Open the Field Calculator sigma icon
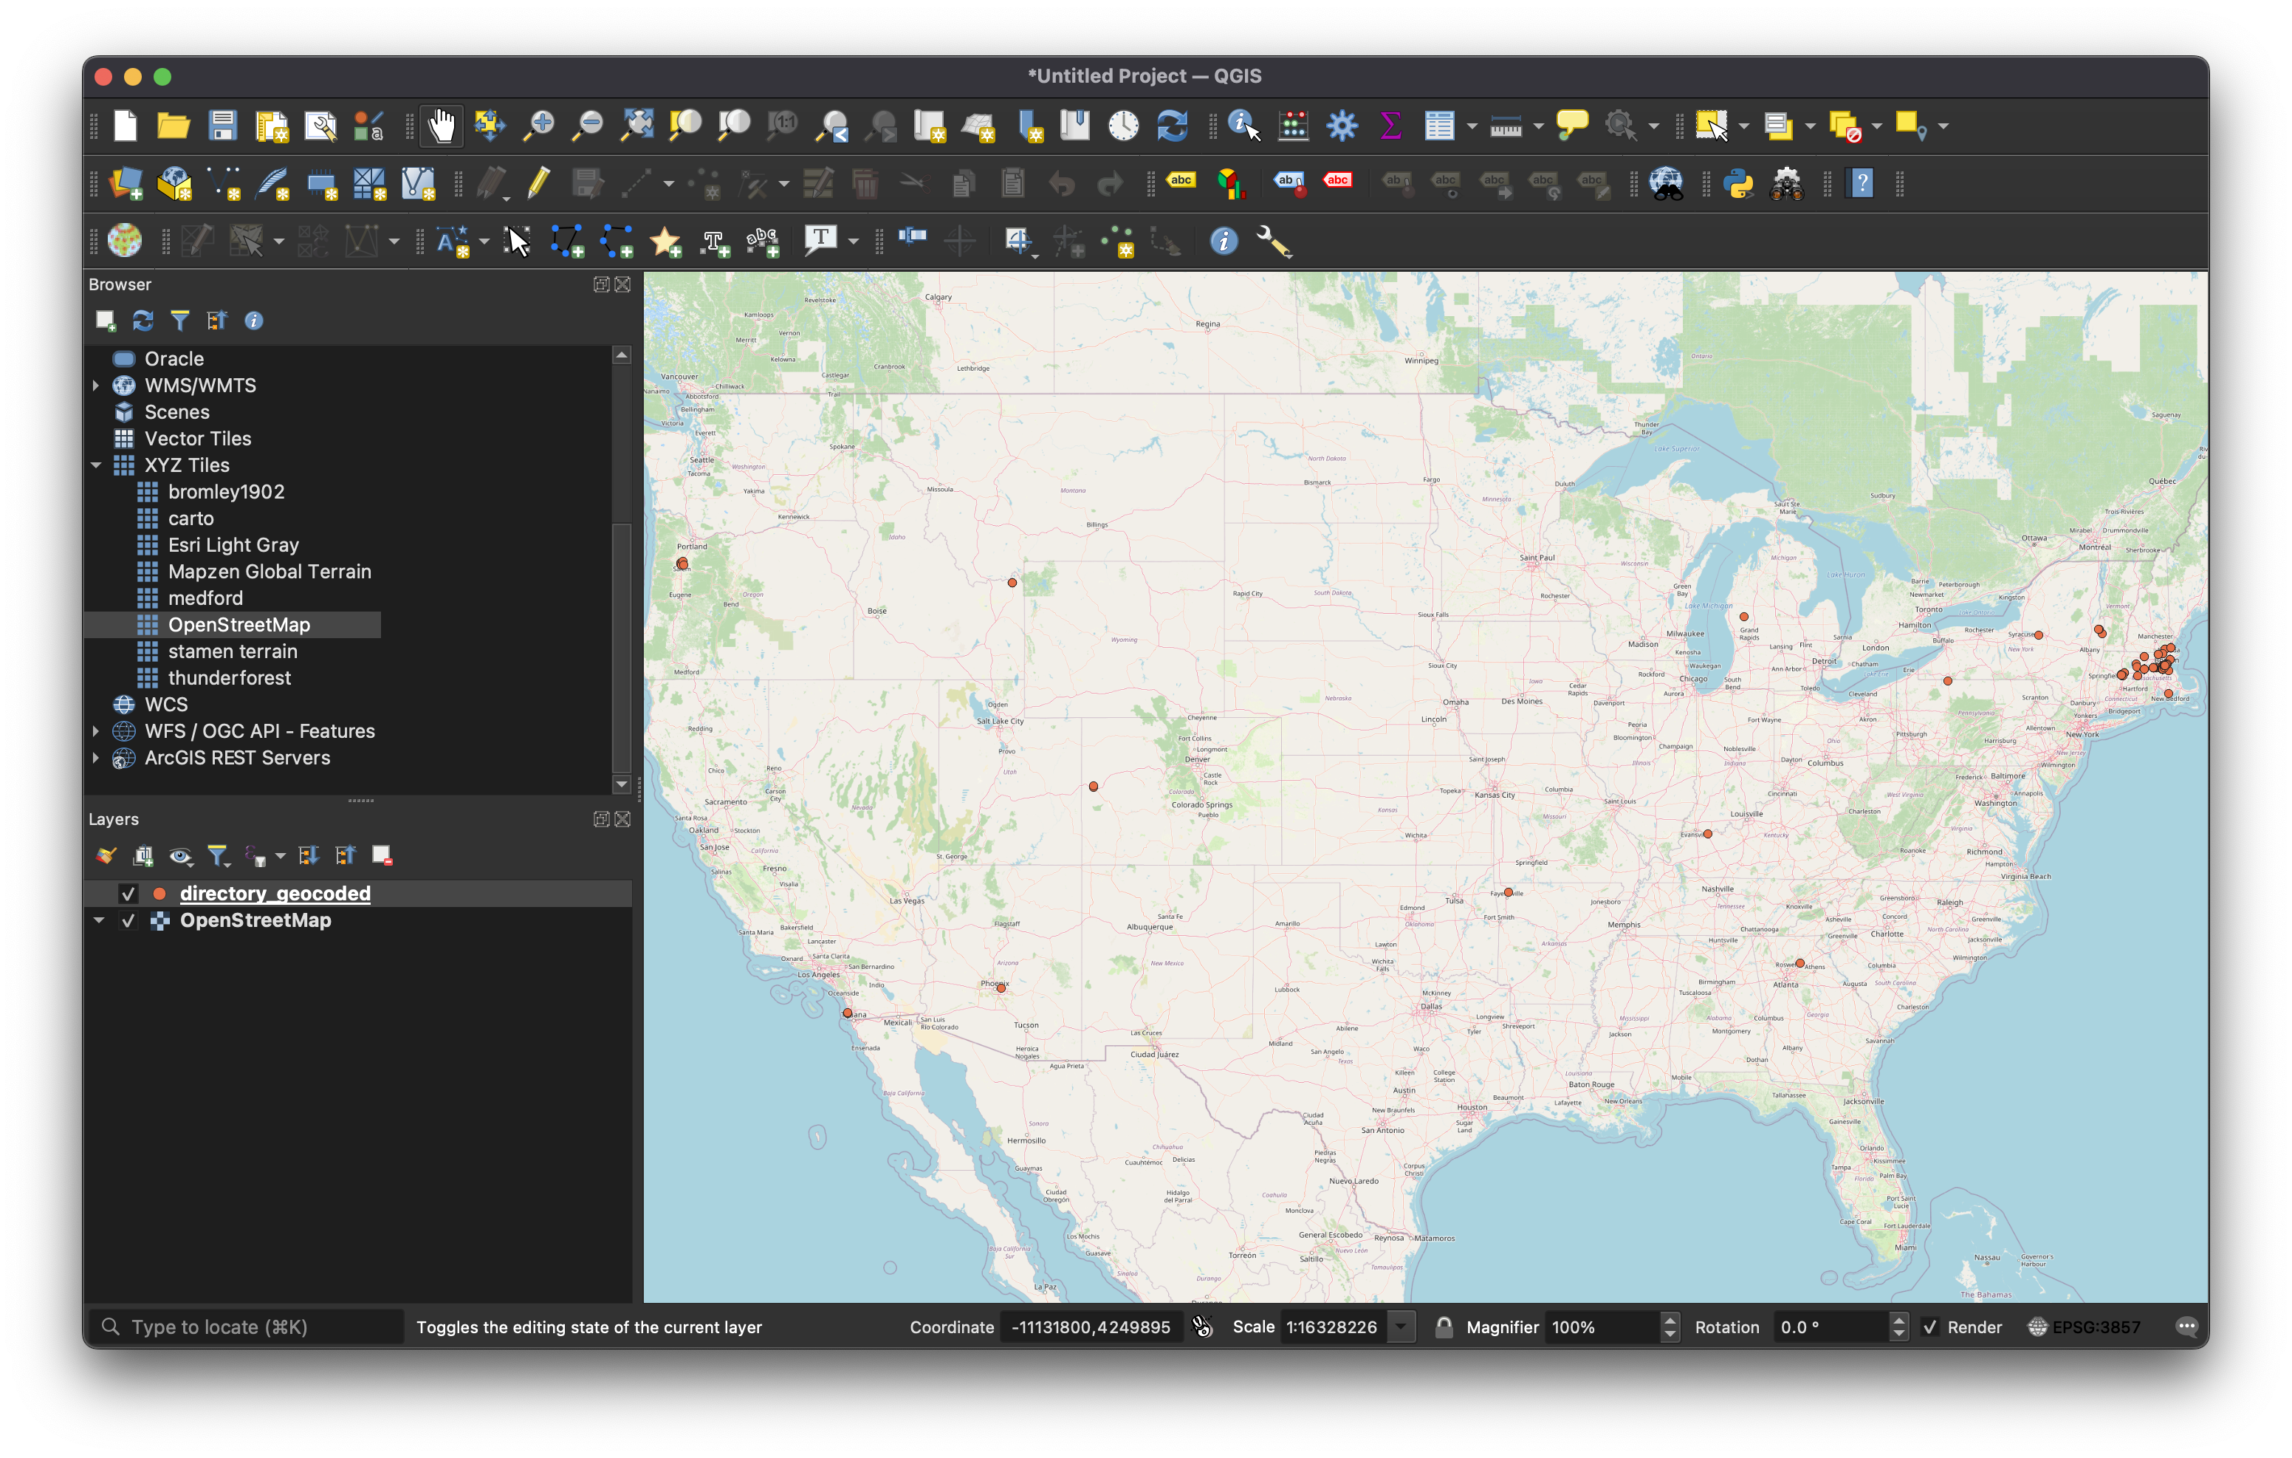Viewport: 2292px width, 1458px height. pos(1390,126)
